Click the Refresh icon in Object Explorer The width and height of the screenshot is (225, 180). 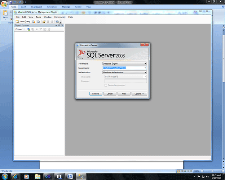(45, 29)
